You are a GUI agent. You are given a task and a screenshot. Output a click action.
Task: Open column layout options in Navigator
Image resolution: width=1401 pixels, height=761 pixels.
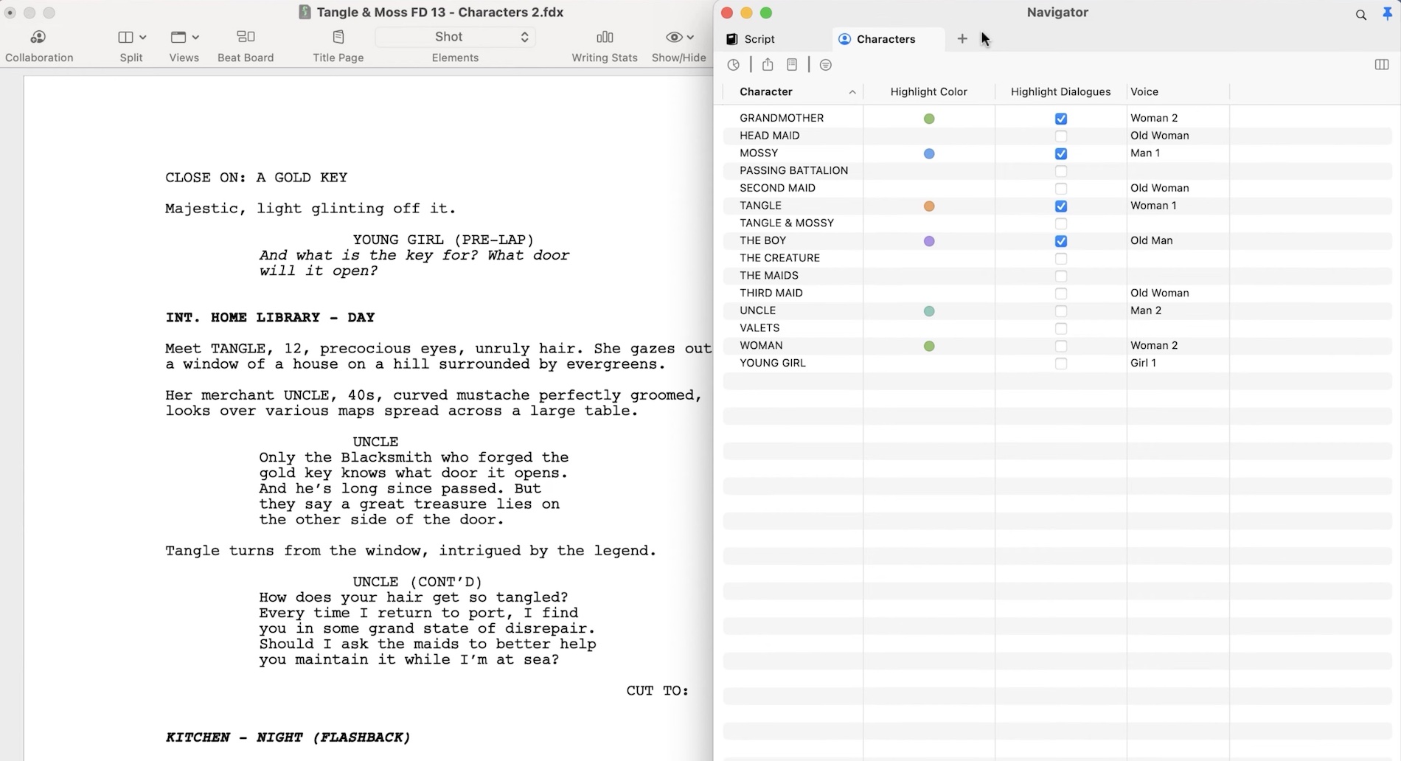click(x=1381, y=65)
